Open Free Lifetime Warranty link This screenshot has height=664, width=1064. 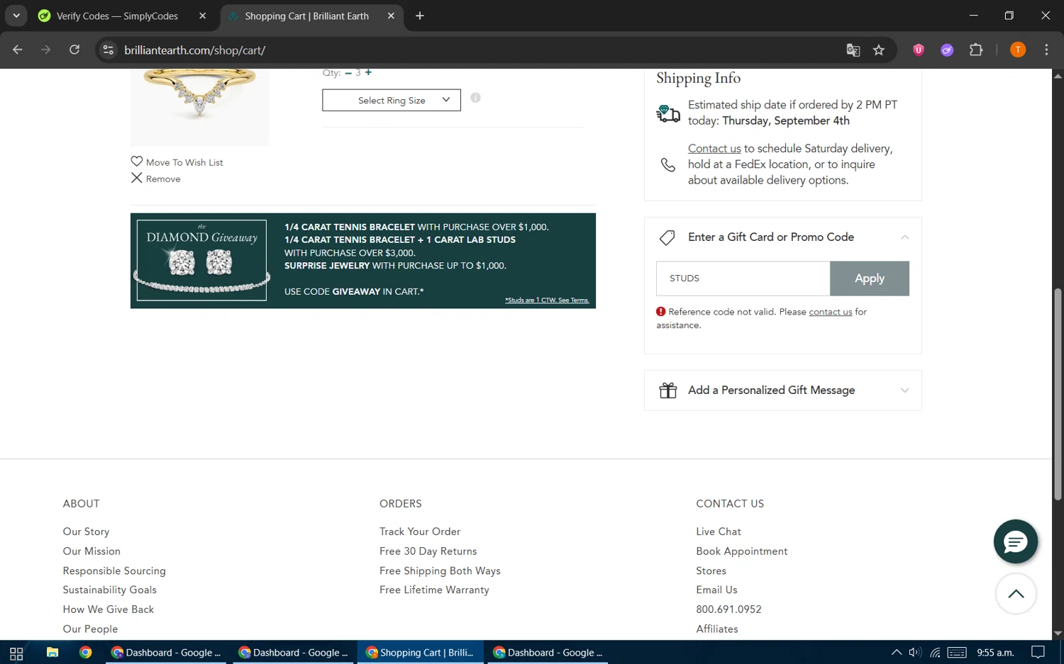click(x=434, y=590)
